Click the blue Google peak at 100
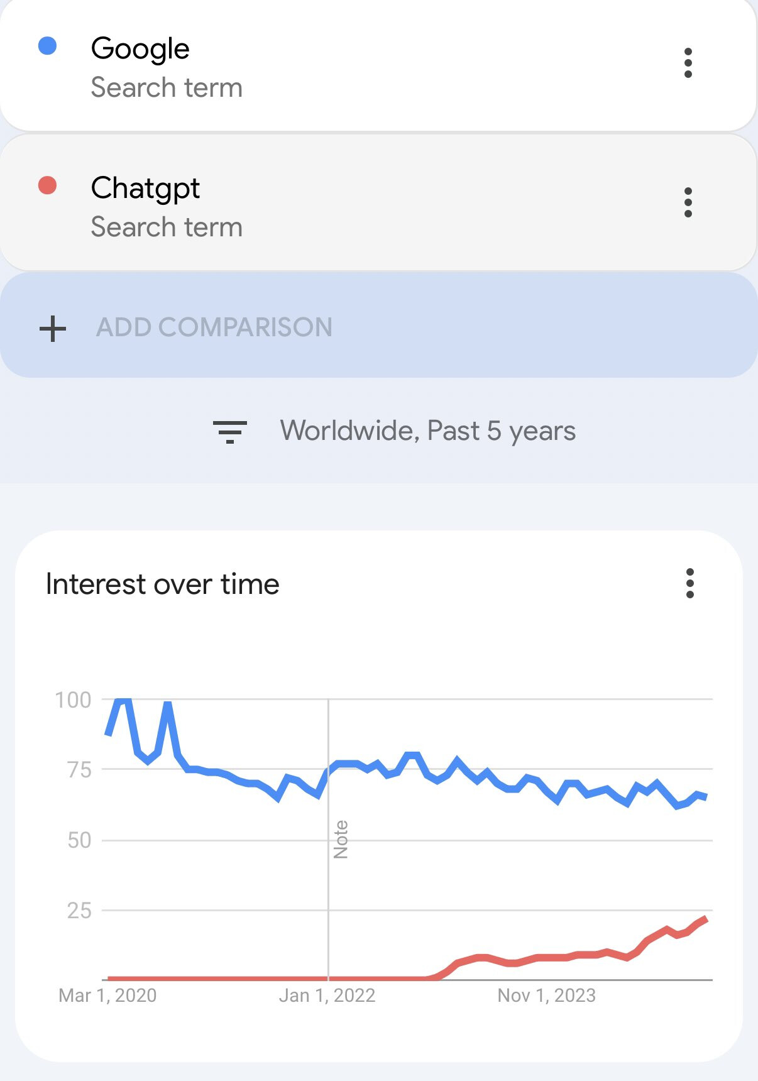 coord(124,701)
